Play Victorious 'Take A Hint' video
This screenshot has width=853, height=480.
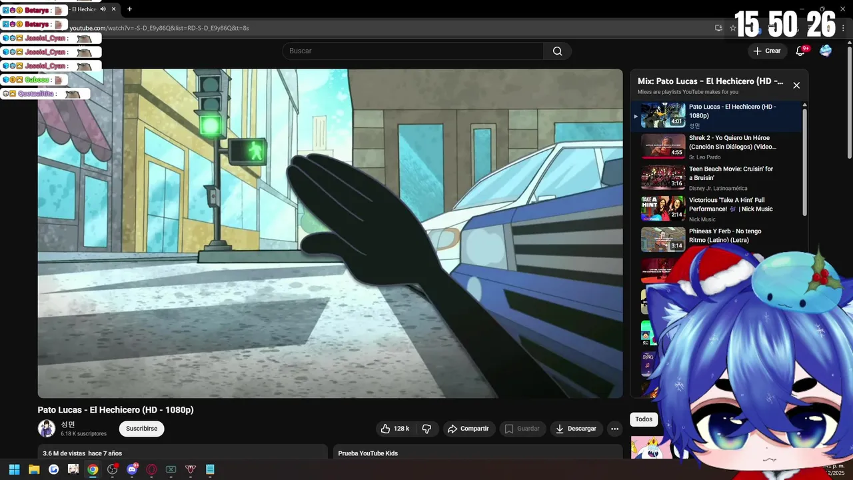click(x=717, y=209)
